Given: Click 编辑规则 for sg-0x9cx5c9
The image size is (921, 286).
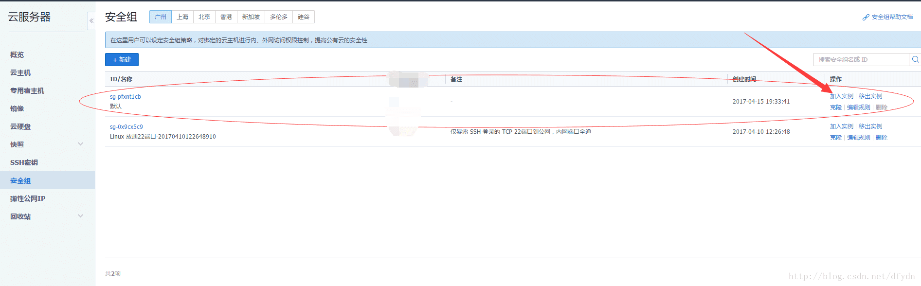Looking at the screenshot, I should click(858, 138).
